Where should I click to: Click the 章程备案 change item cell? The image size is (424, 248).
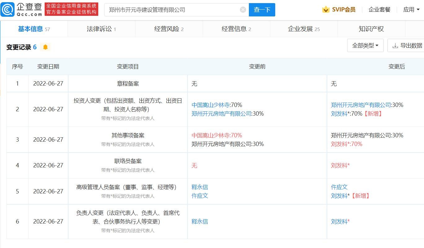click(128, 83)
